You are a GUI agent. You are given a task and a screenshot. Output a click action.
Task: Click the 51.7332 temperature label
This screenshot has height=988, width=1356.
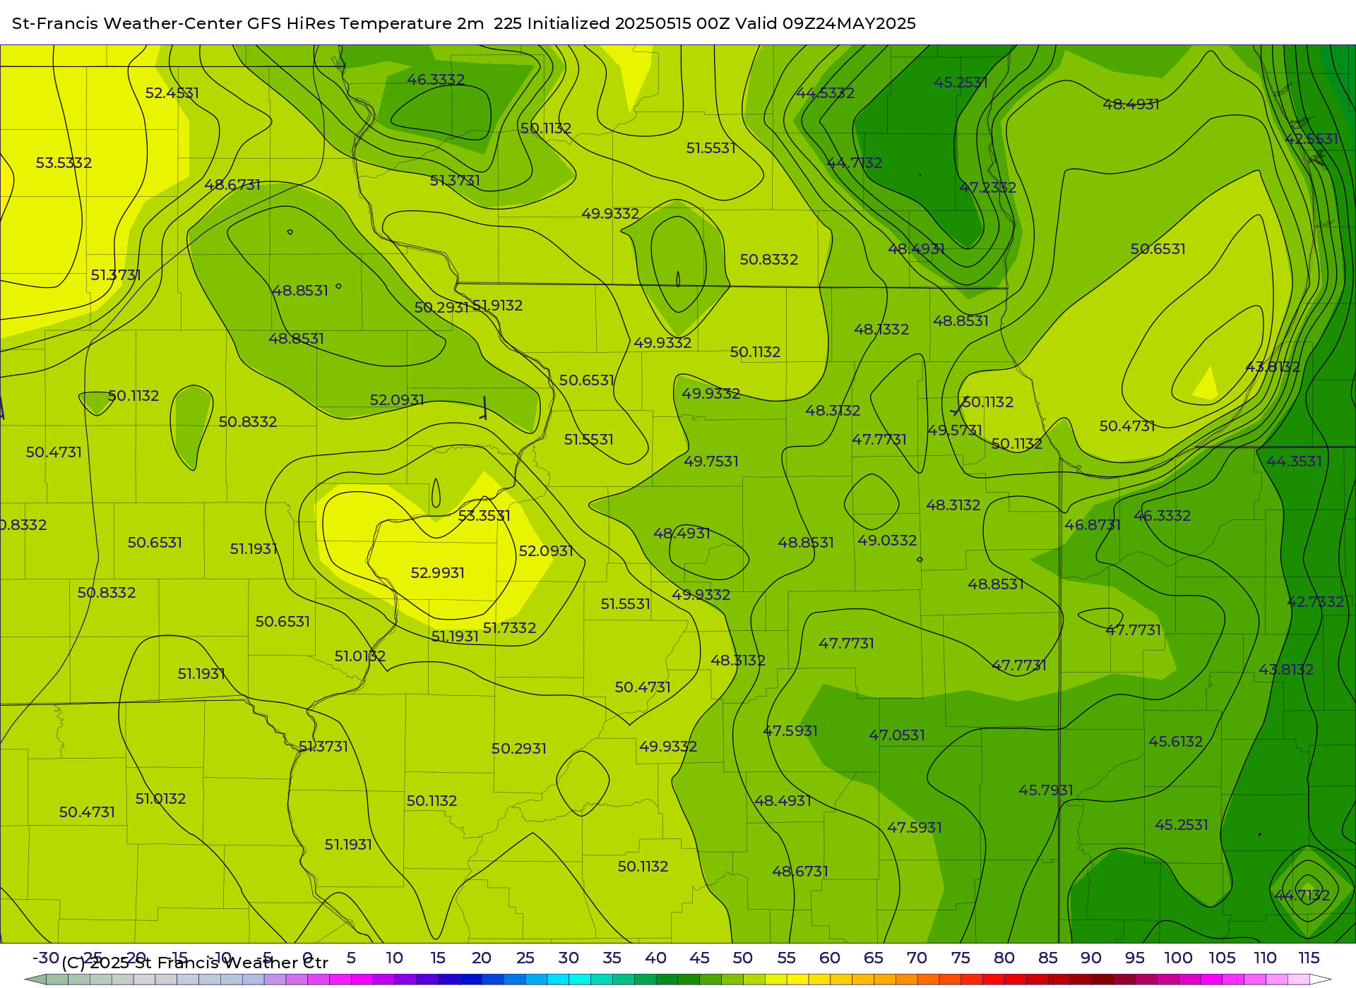[509, 628]
